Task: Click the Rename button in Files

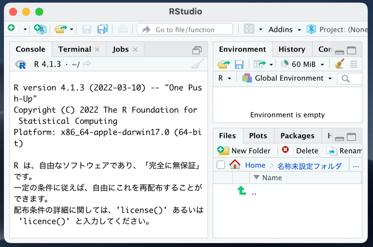Action: coord(344,151)
